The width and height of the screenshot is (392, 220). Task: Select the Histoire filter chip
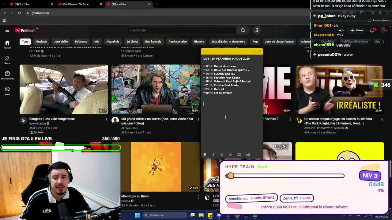tap(199, 42)
